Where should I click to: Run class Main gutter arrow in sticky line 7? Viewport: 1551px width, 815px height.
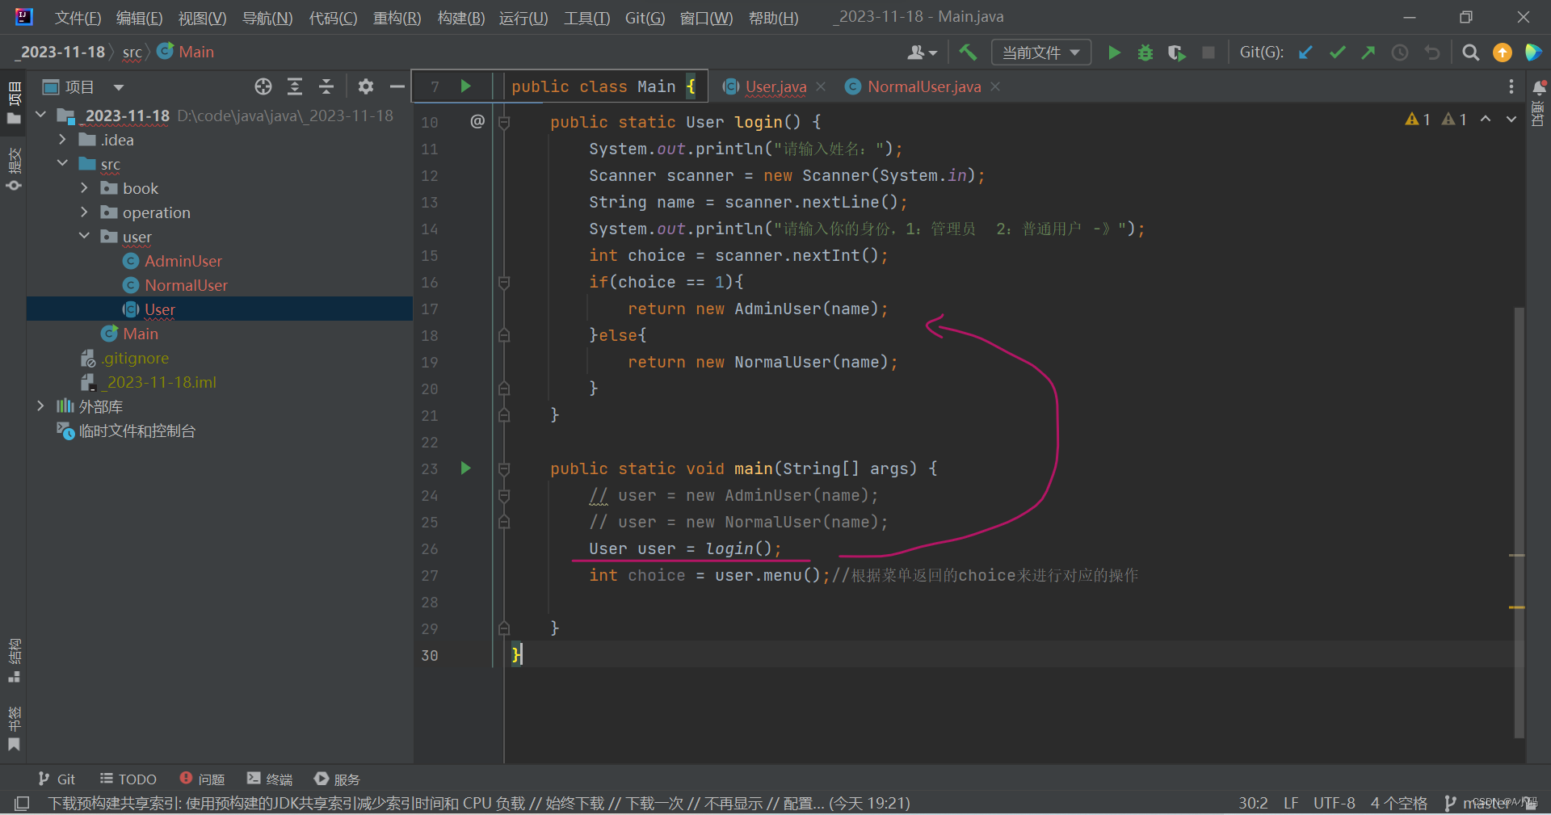(x=466, y=86)
